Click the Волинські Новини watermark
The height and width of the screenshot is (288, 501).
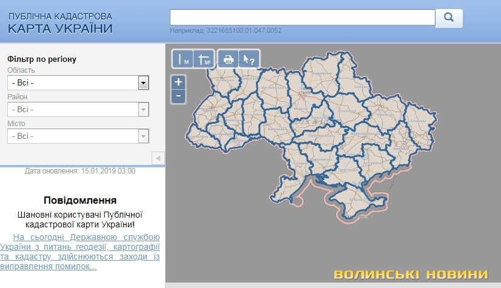point(410,274)
